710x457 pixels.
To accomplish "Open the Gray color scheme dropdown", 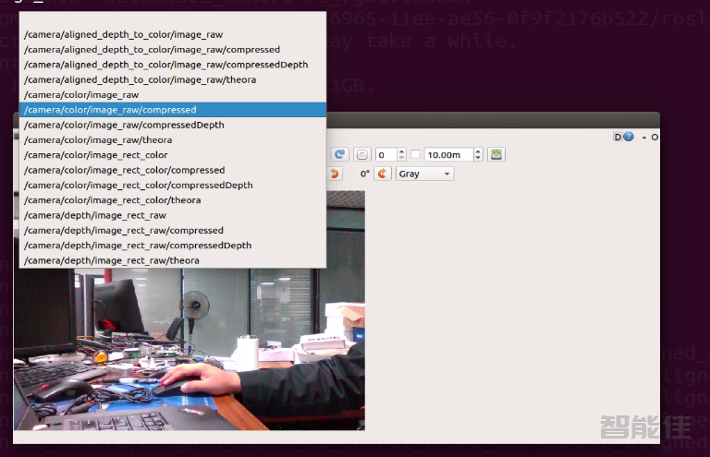I will pos(424,174).
